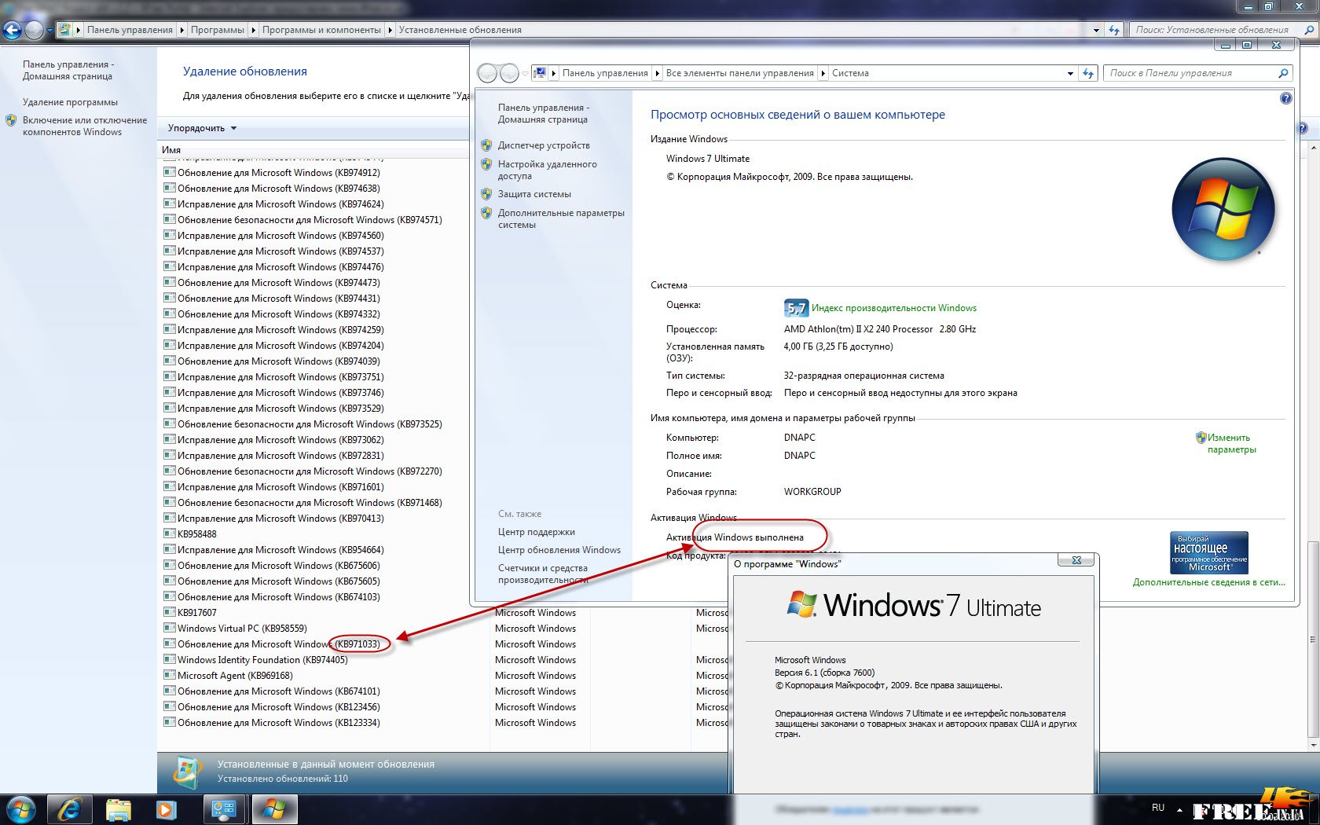
Task: Click shield icon beside Диспетчер устройств
Action: click(x=486, y=145)
